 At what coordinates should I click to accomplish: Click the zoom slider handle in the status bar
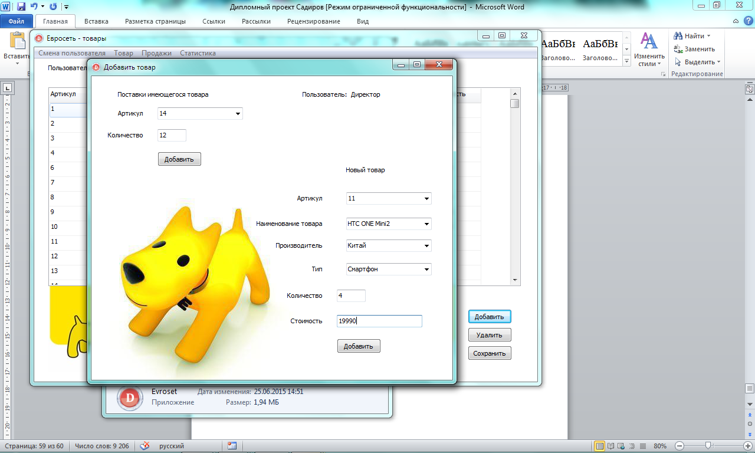[x=708, y=446]
